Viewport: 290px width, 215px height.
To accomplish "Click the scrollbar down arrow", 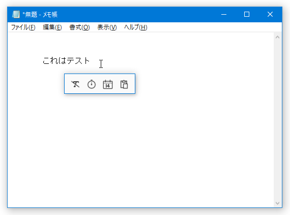I will (x=277, y=203).
